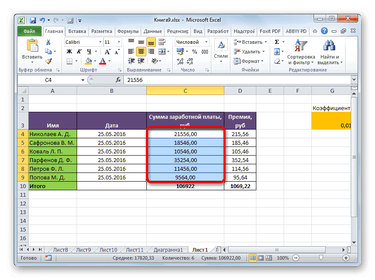Select cell B5 containing 25.05.2016

111,143
